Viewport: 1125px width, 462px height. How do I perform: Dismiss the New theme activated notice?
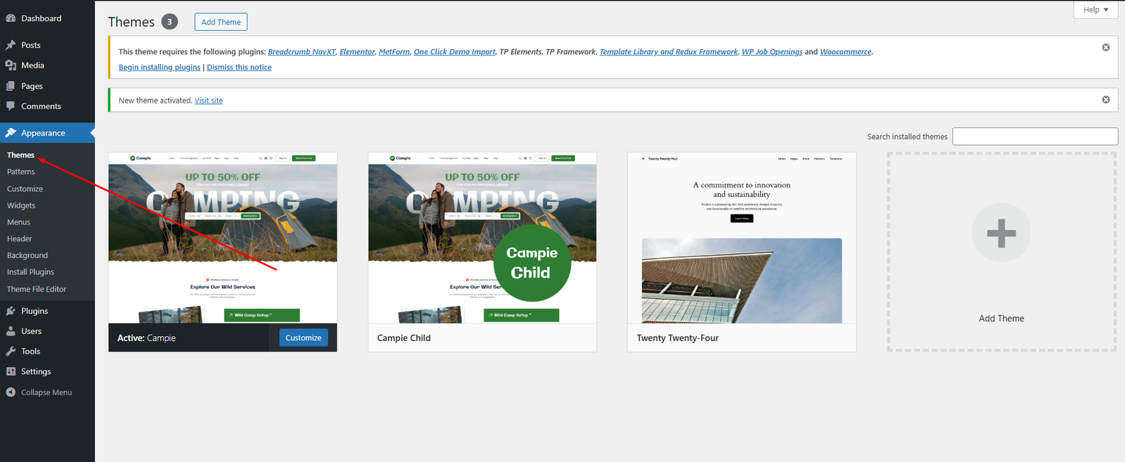point(1105,100)
